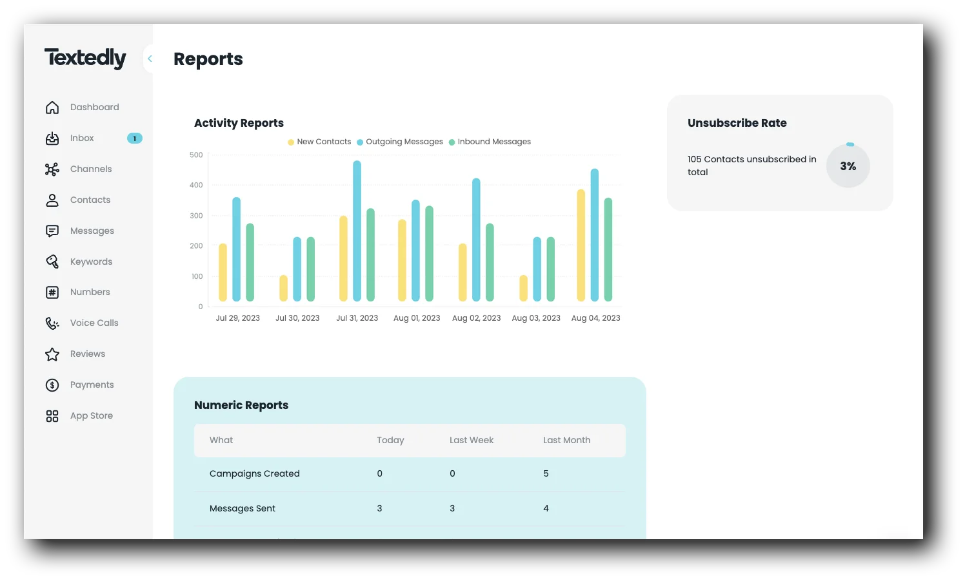
Task: Toggle the New Contacts legend item
Action: pos(319,142)
